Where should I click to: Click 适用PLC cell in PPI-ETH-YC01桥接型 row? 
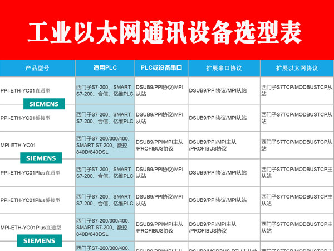(105, 118)
